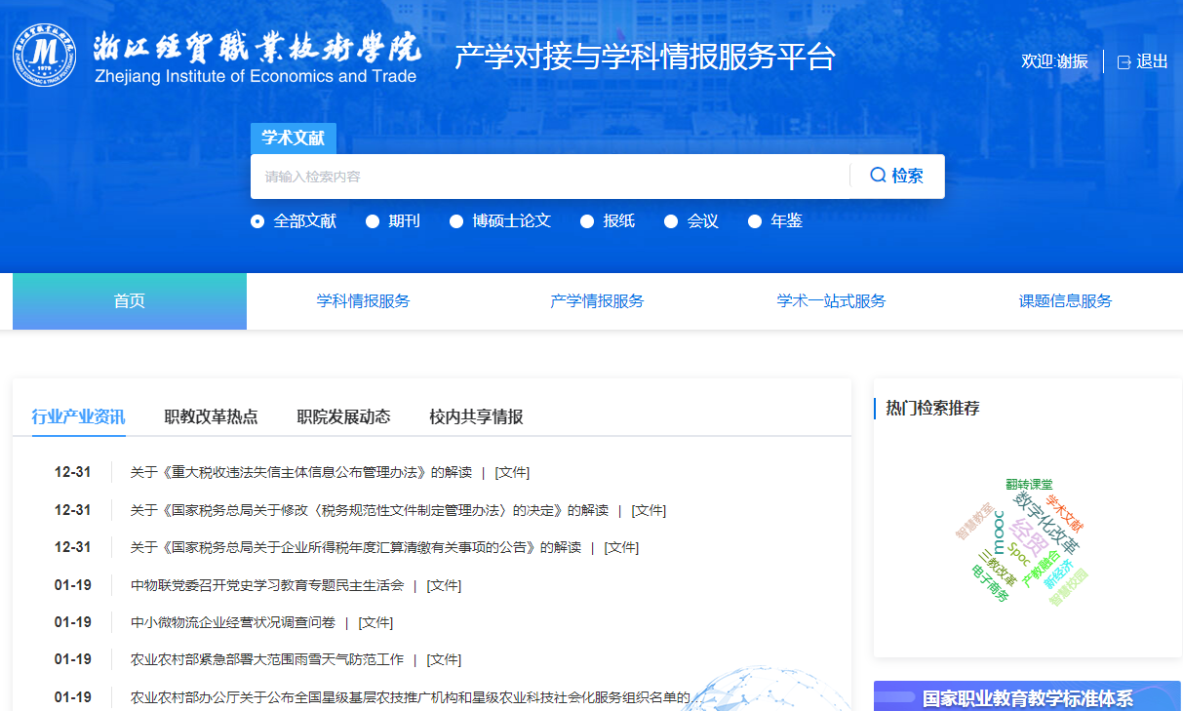Viewport: 1183px width, 711px height.
Task: Open the 课题信息服务 menu item
Action: (1065, 301)
